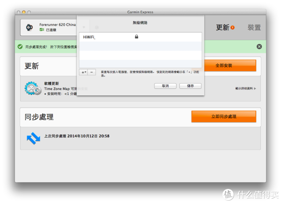Click the Forerunner 620 watch icon
The height and width of the screenshot is (203, 281).
click(29, 28)
